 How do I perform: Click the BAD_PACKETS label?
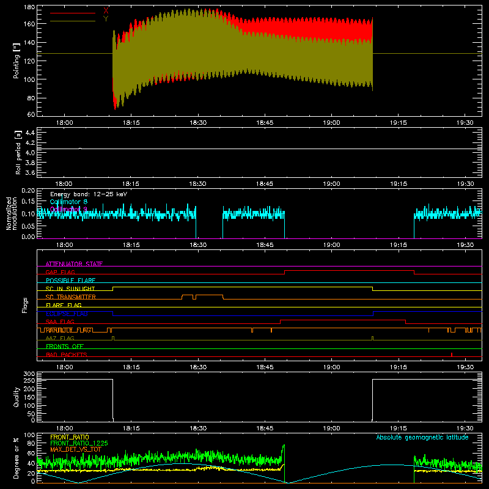coord(67,355)
